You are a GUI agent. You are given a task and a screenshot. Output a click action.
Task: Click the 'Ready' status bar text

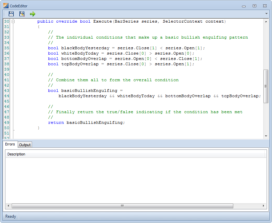11,216
